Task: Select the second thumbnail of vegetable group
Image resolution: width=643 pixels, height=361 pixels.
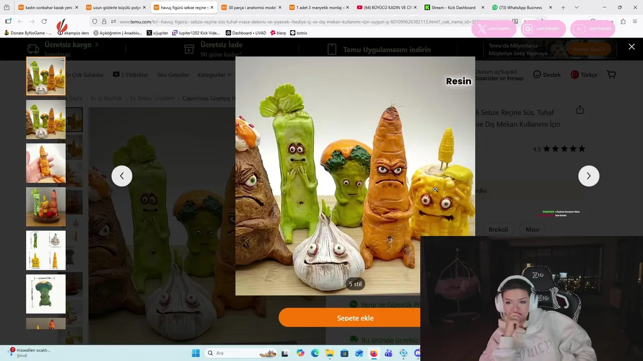Action: (46, 120)
